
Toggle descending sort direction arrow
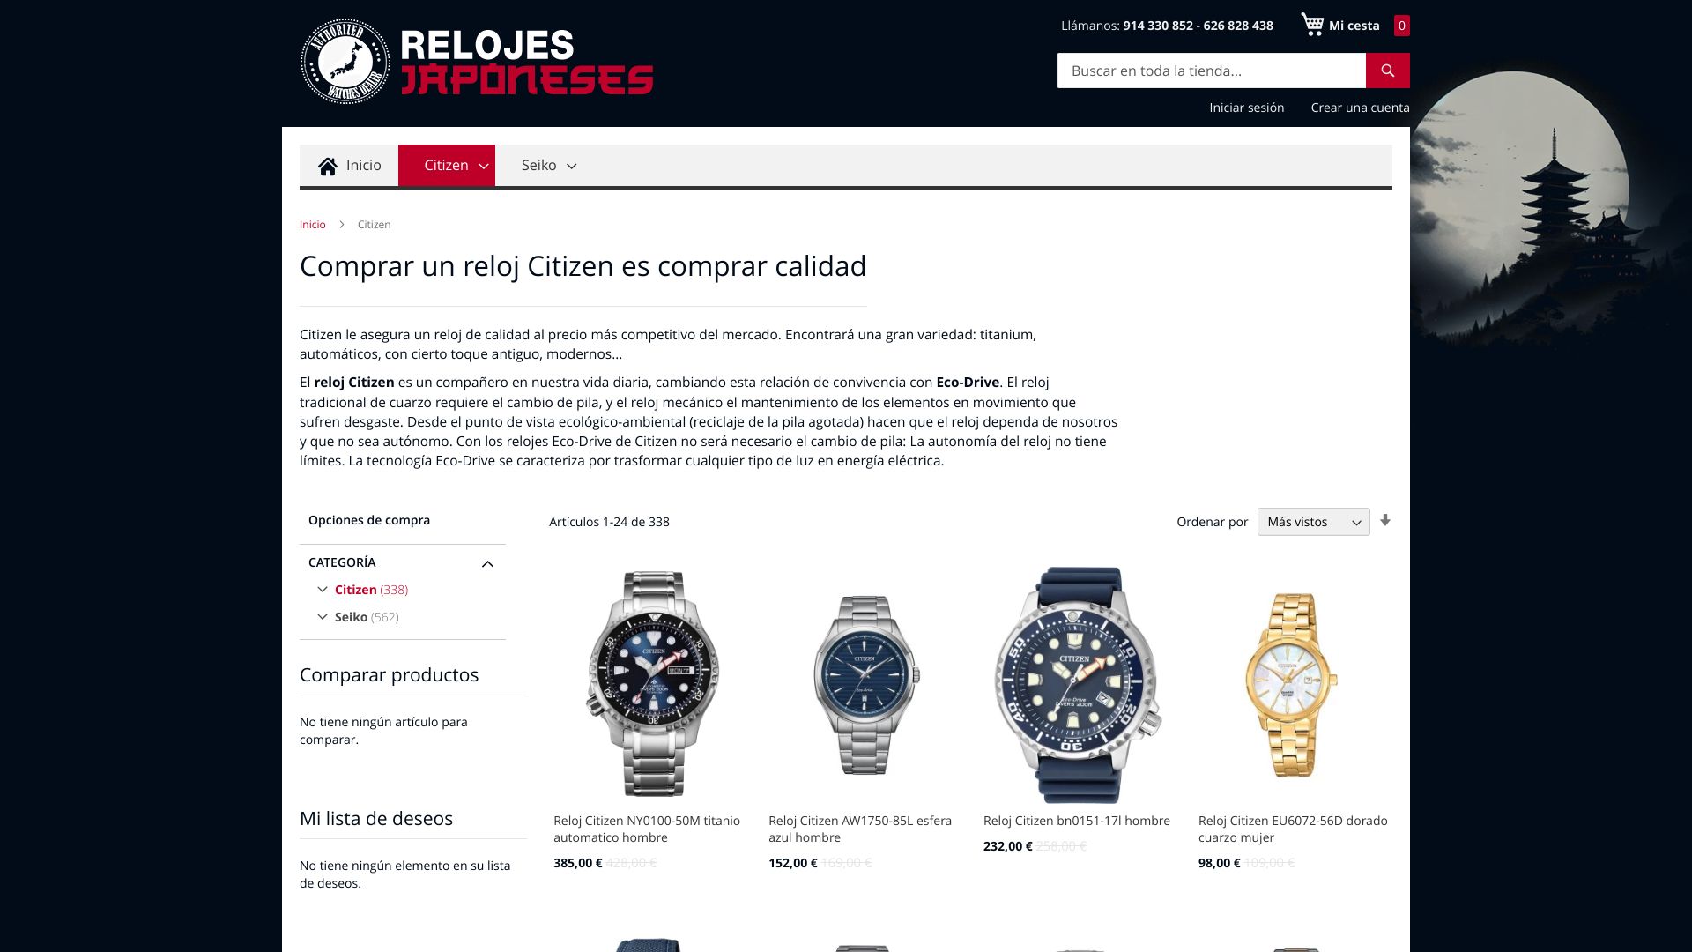pos(1385,521)
